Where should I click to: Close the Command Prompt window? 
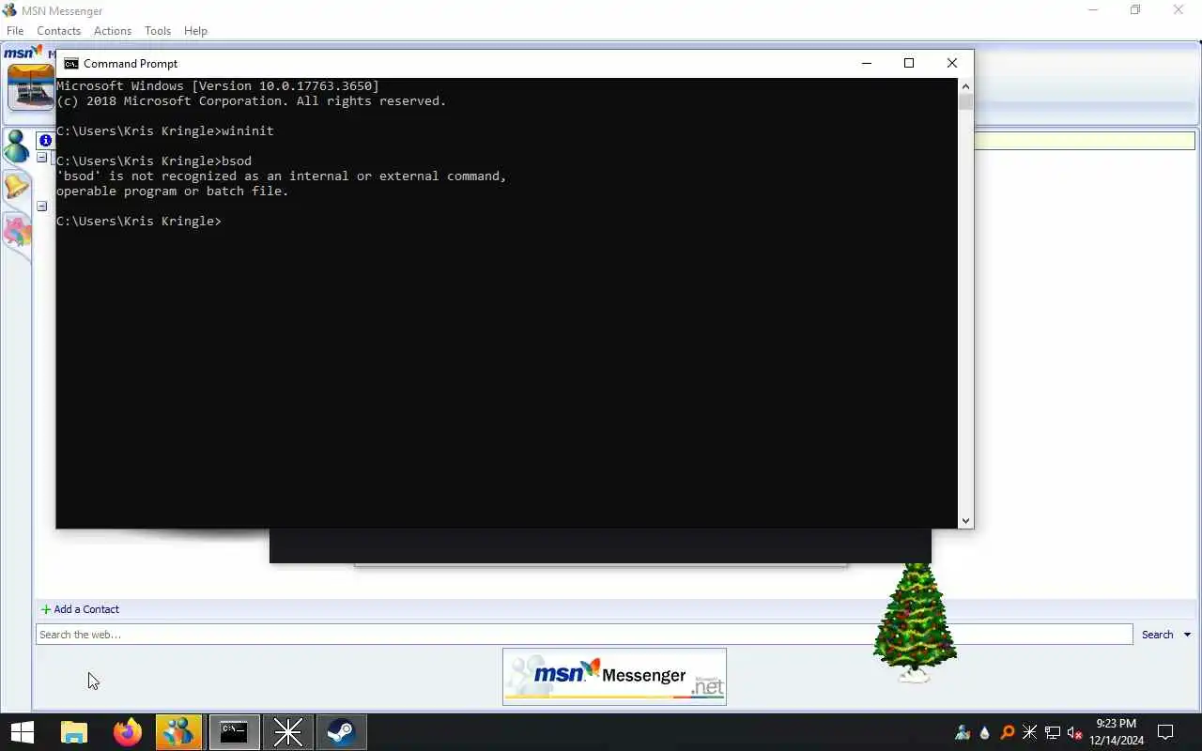coord(952,63)
